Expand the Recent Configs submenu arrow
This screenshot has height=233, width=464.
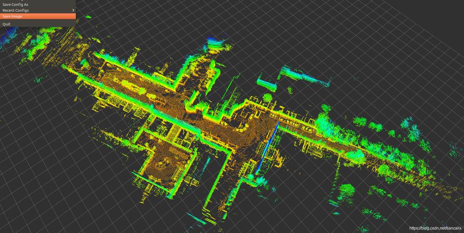click(73, 10)
